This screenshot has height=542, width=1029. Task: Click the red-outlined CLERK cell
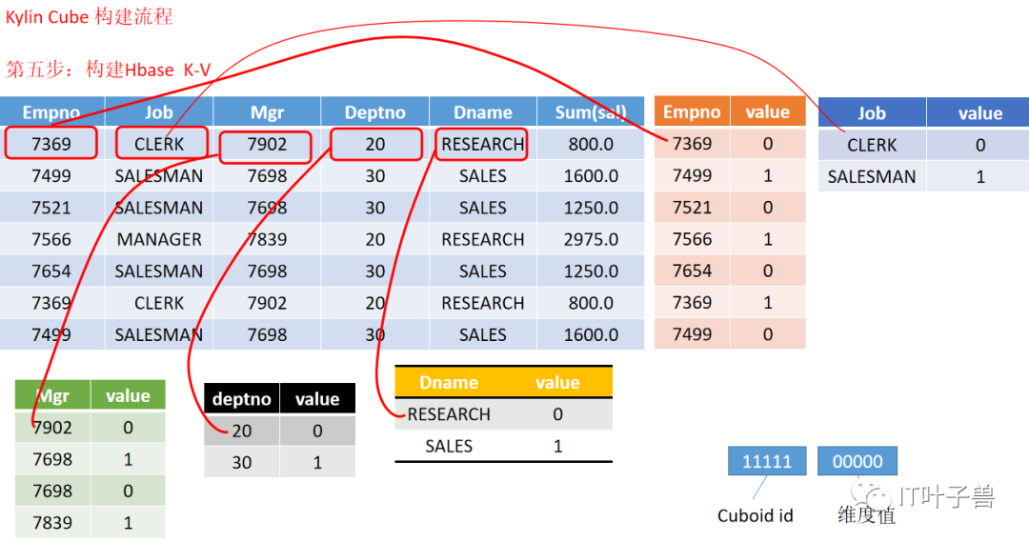coord(161,143)
